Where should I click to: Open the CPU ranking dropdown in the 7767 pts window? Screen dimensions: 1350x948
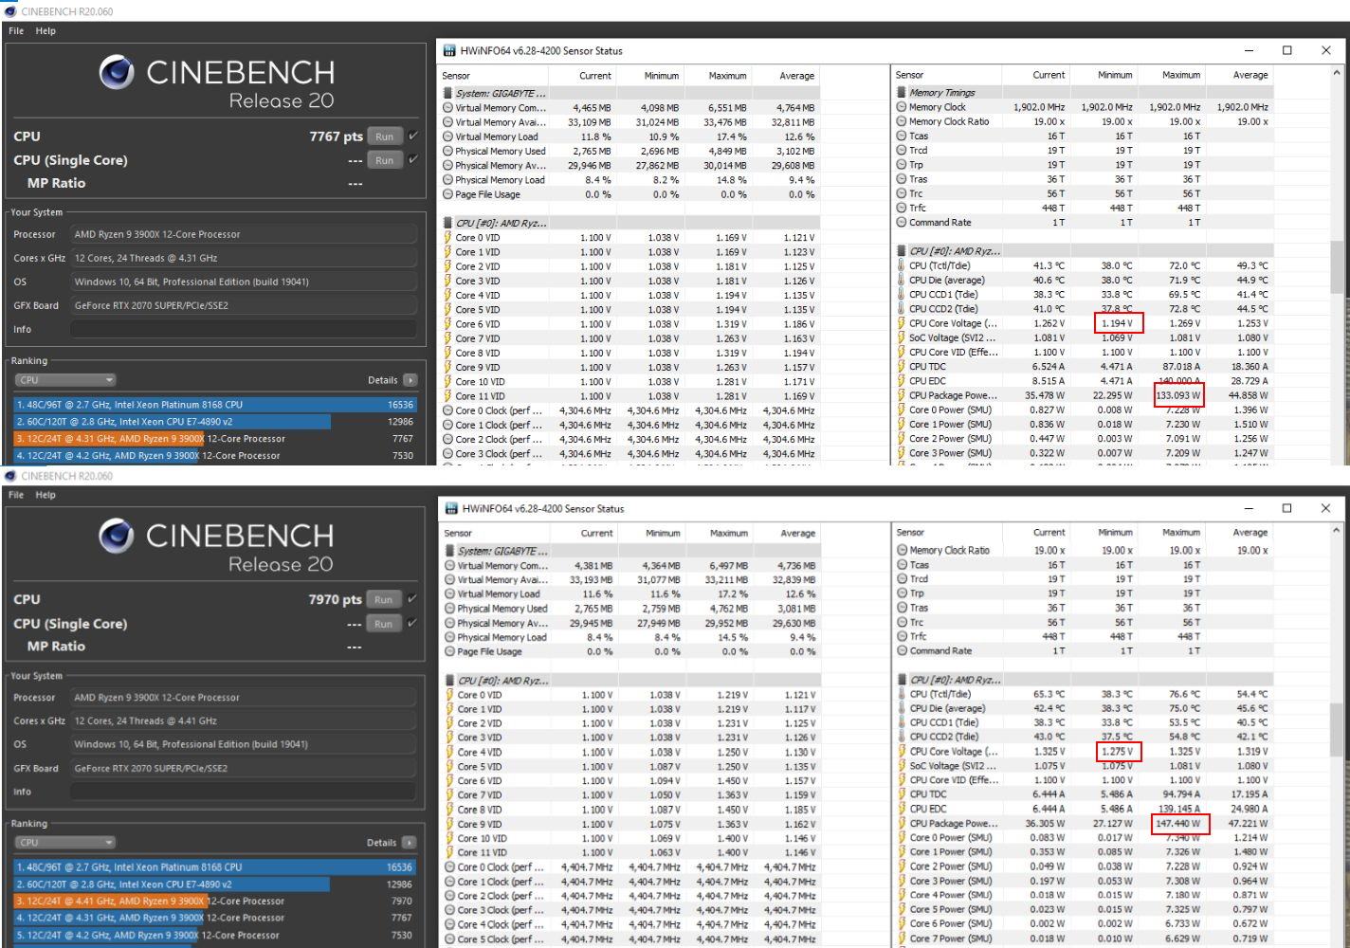click(64, 380)
